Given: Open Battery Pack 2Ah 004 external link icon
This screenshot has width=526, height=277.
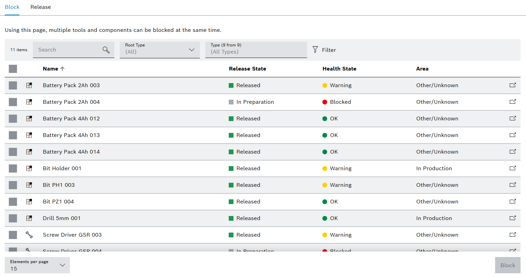Looking at the screenshot, I should 512,102.
